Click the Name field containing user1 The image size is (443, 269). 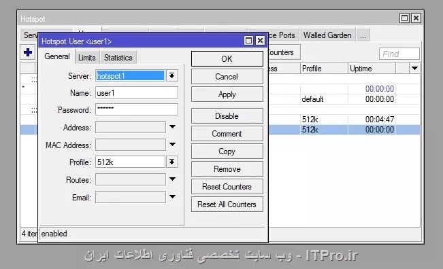pos(137,93)
